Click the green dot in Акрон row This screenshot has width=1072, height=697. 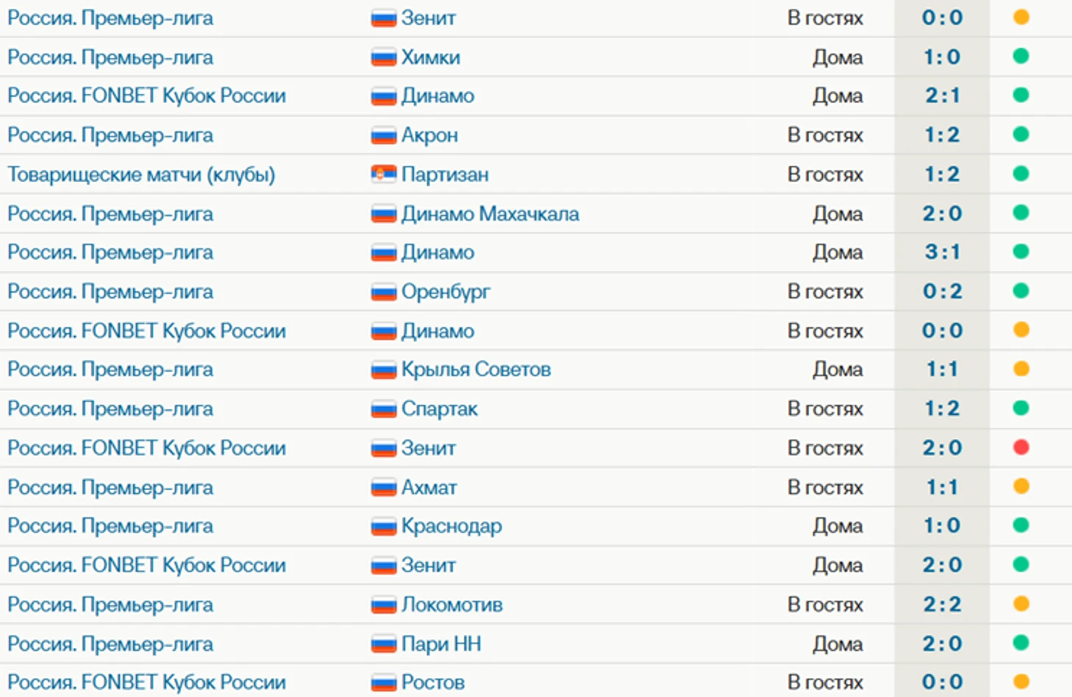(x=1021, y=134)
